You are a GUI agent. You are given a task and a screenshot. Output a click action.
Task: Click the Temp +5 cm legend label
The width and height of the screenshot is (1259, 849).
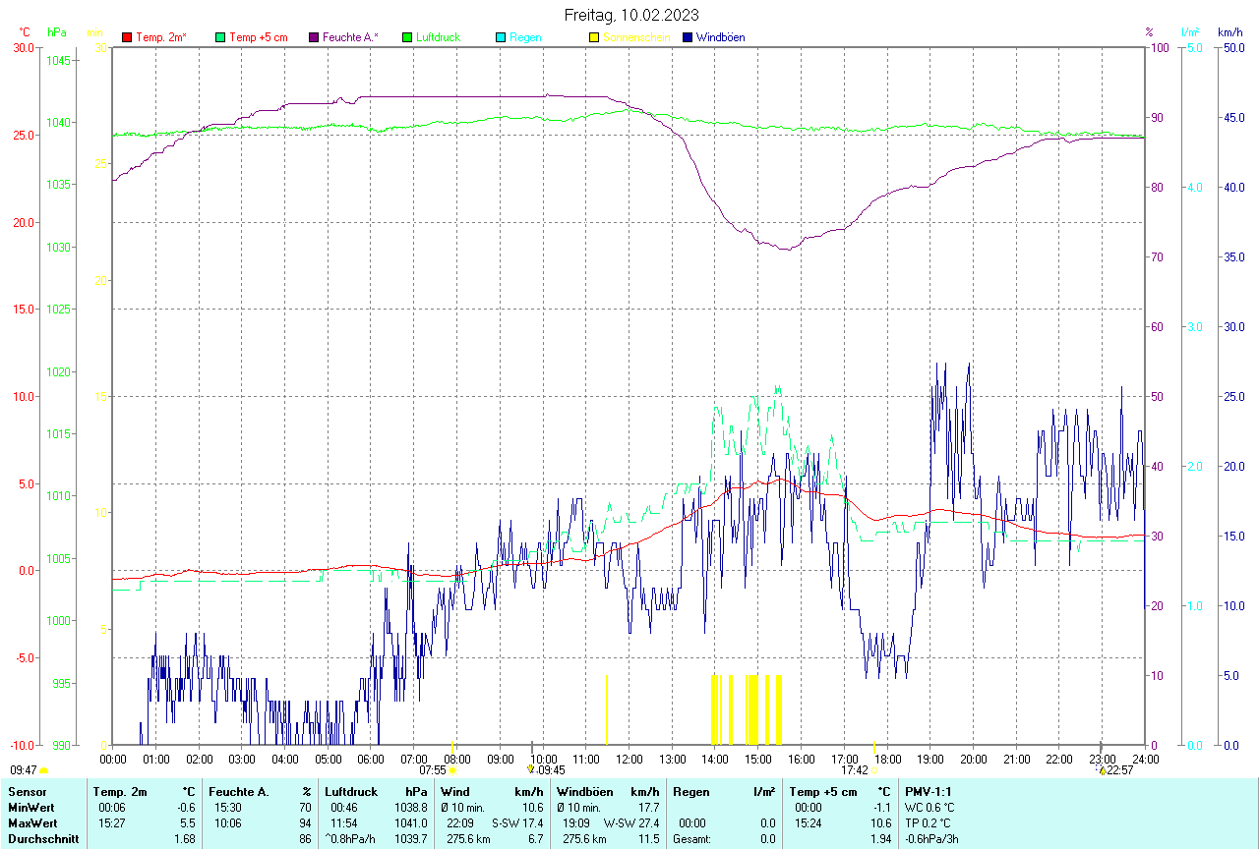coord(258,37)
